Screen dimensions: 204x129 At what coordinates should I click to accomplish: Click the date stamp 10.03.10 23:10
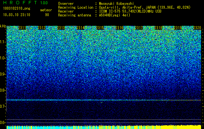17,15
